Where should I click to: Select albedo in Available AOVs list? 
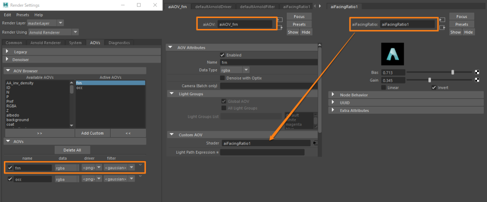[13, 115]
